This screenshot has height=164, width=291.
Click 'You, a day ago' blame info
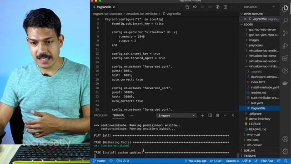[196, 161]
